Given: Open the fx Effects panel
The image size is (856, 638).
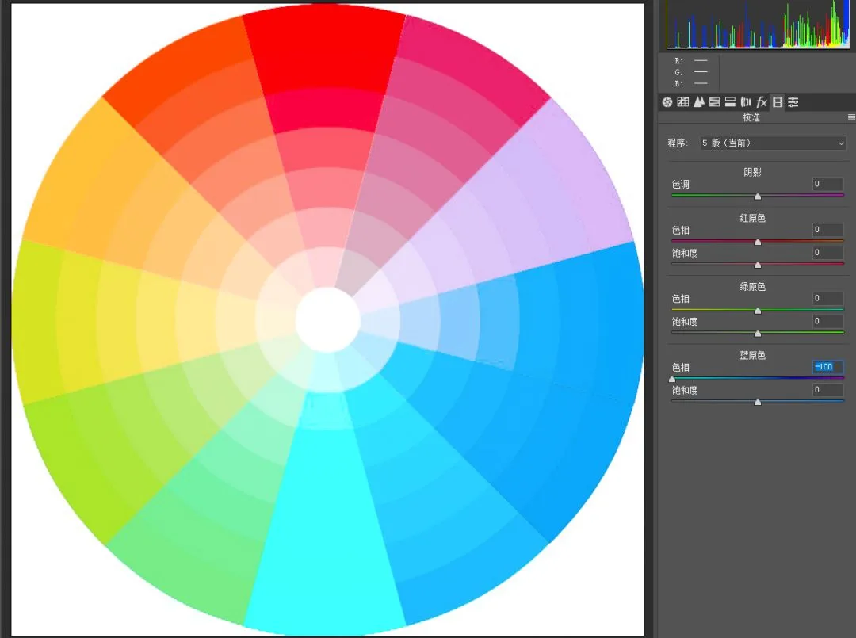Looking at the screenshot, I should coord(762,102).
